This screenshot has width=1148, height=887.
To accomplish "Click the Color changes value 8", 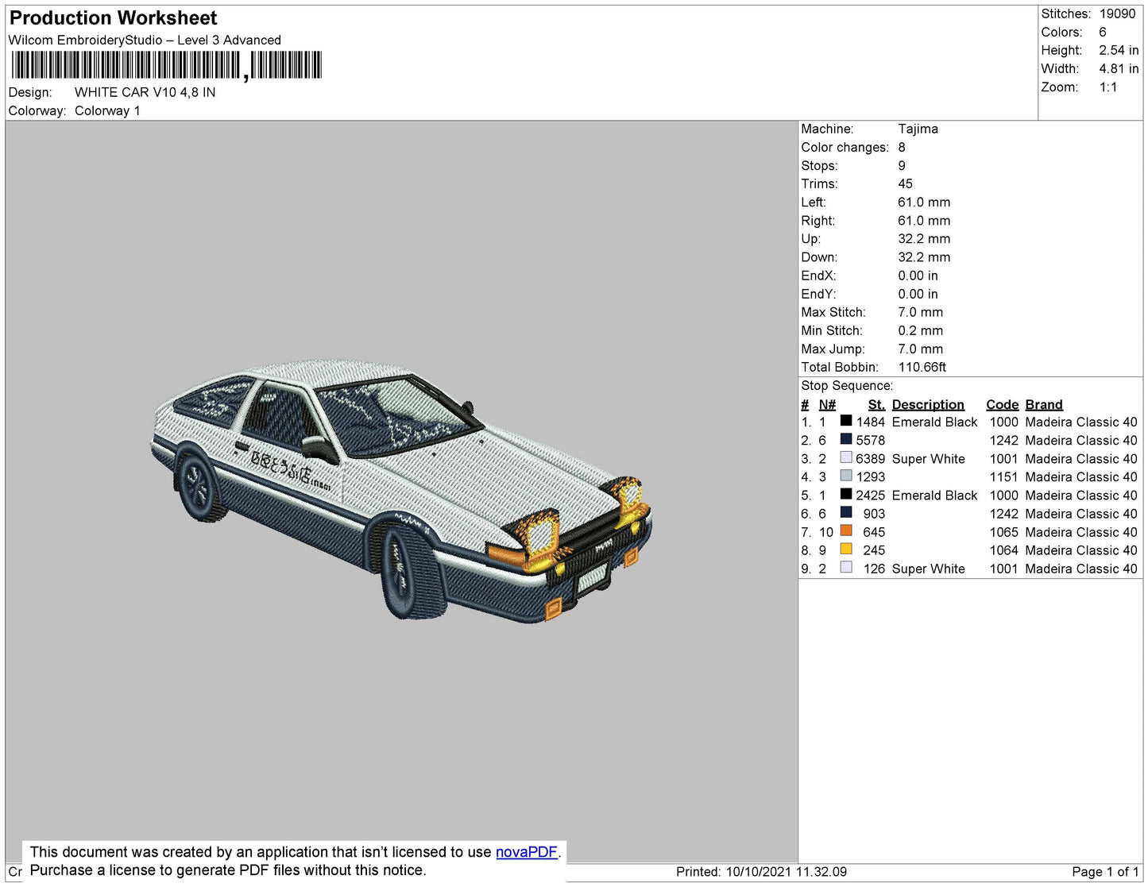I will (x=902, y=147).
